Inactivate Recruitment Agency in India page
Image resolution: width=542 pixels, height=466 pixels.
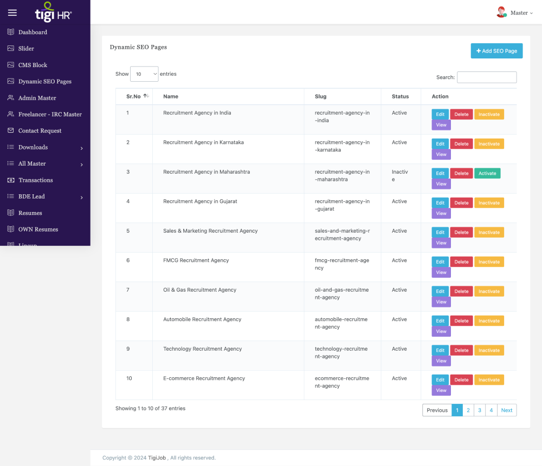click(489, 114)
